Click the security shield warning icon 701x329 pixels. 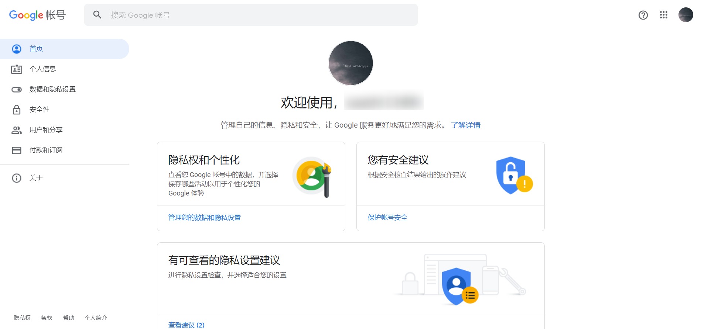(514, 175)
